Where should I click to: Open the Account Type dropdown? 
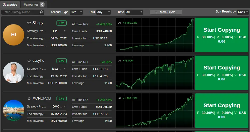coord(76,12)
